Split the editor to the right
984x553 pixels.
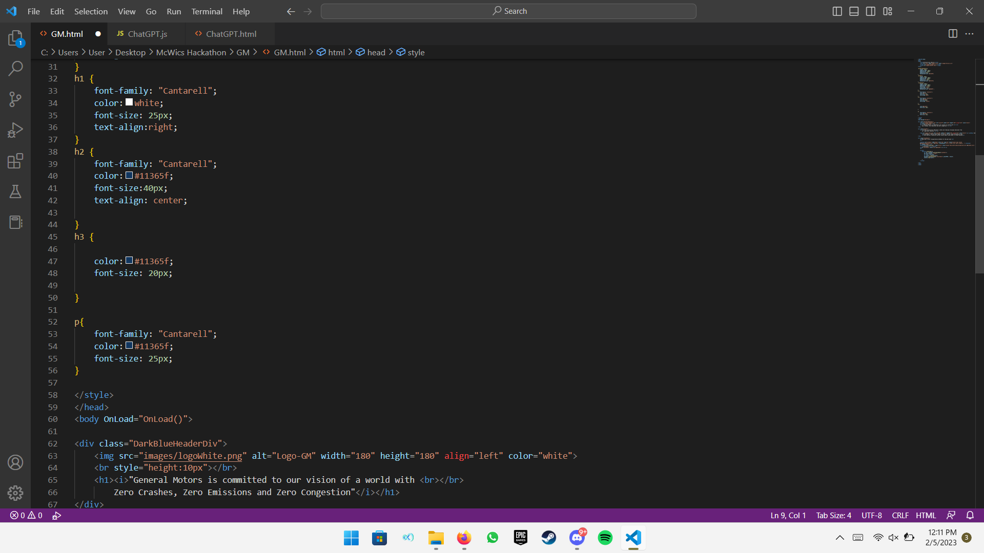[953, 34]
